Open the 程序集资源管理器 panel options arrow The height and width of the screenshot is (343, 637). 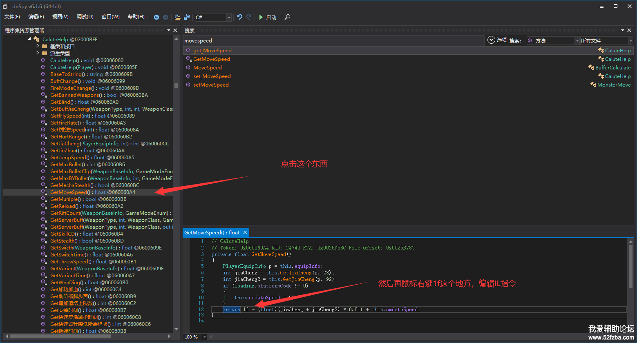[169, 30]
